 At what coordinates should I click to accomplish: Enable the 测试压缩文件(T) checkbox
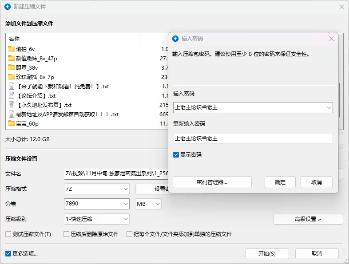(8, 234)
